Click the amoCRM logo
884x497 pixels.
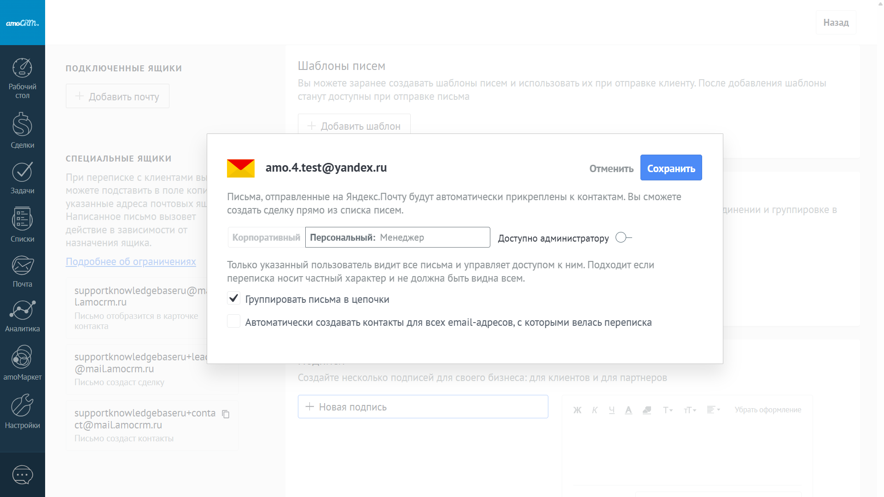(x=22, y=23)
